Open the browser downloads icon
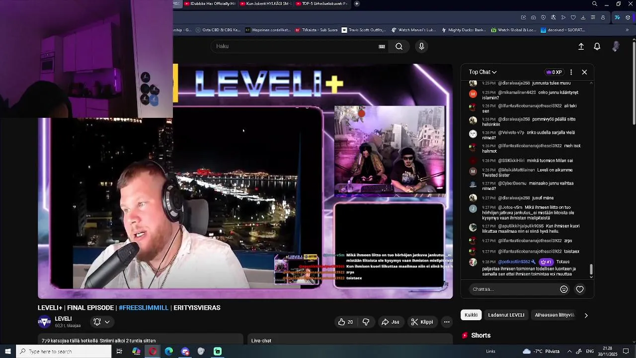The width and height of the screenshot is (636, 358). [x=583, y=17]
